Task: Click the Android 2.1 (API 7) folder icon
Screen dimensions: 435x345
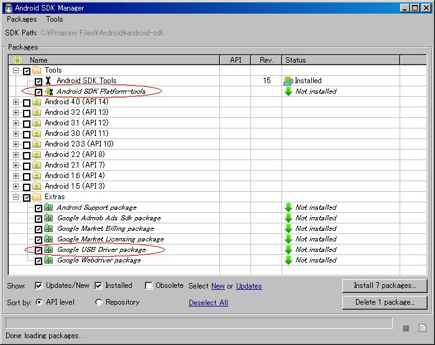Action: click(37, 165)
